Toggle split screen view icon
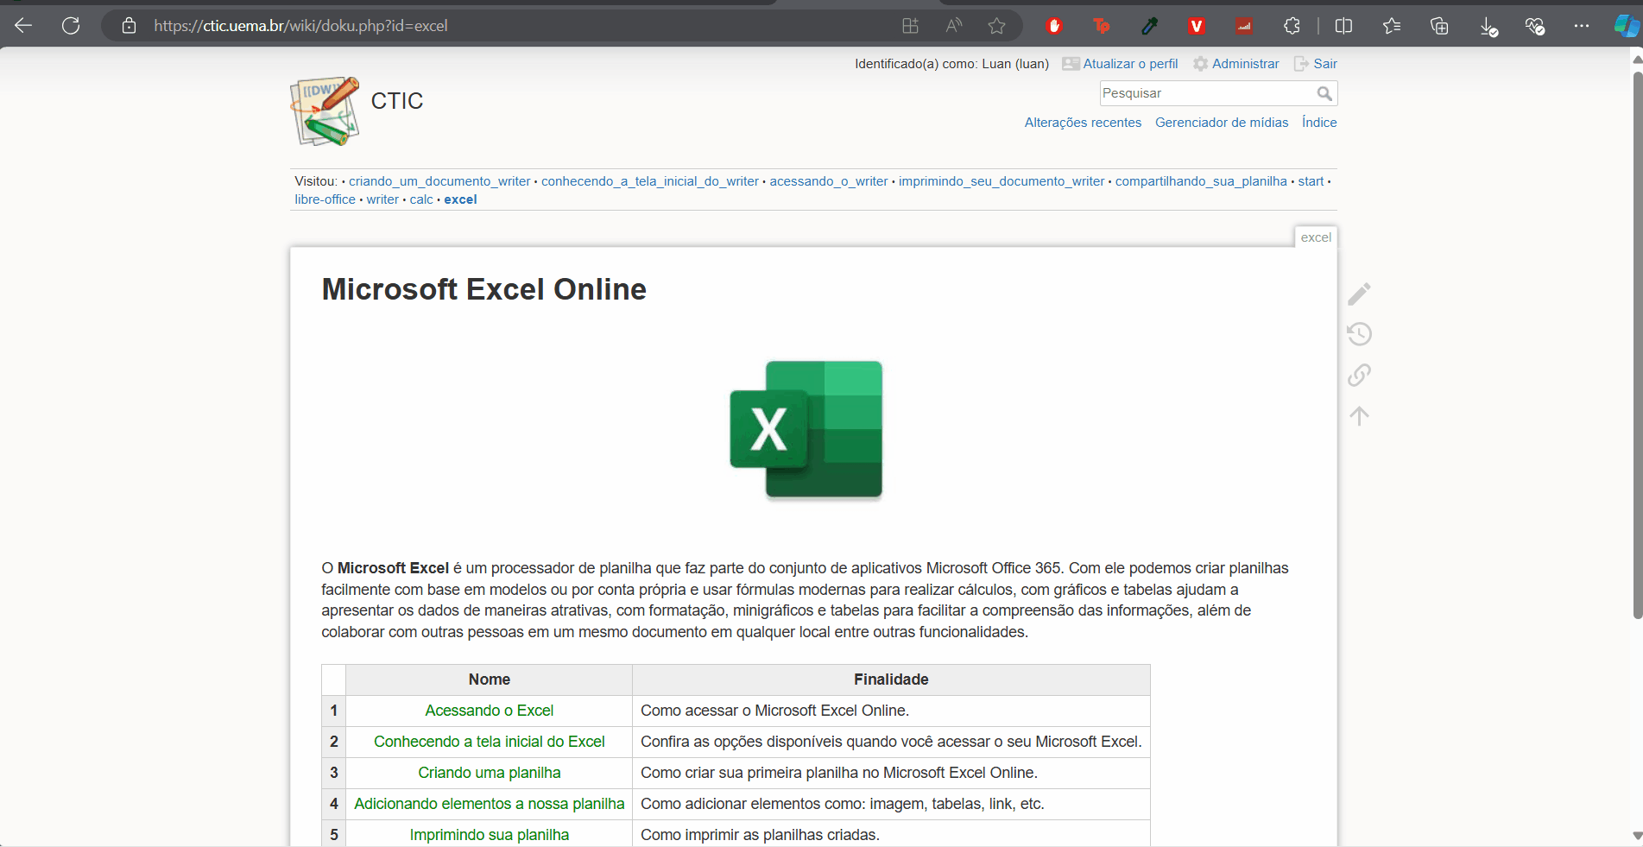Viewport: 1643px width, 847px height. (x=1343, y=26)
